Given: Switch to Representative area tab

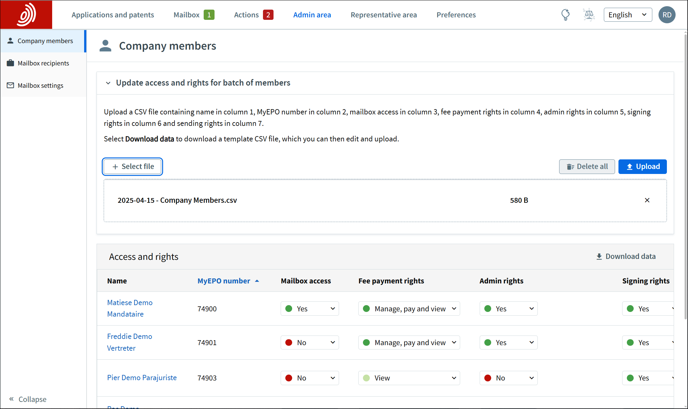Looking at the screenshot, I should tap(383, 15).
